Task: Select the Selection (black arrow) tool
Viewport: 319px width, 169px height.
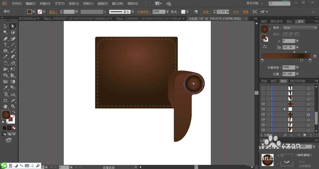Action: click(x=5, y=26)
